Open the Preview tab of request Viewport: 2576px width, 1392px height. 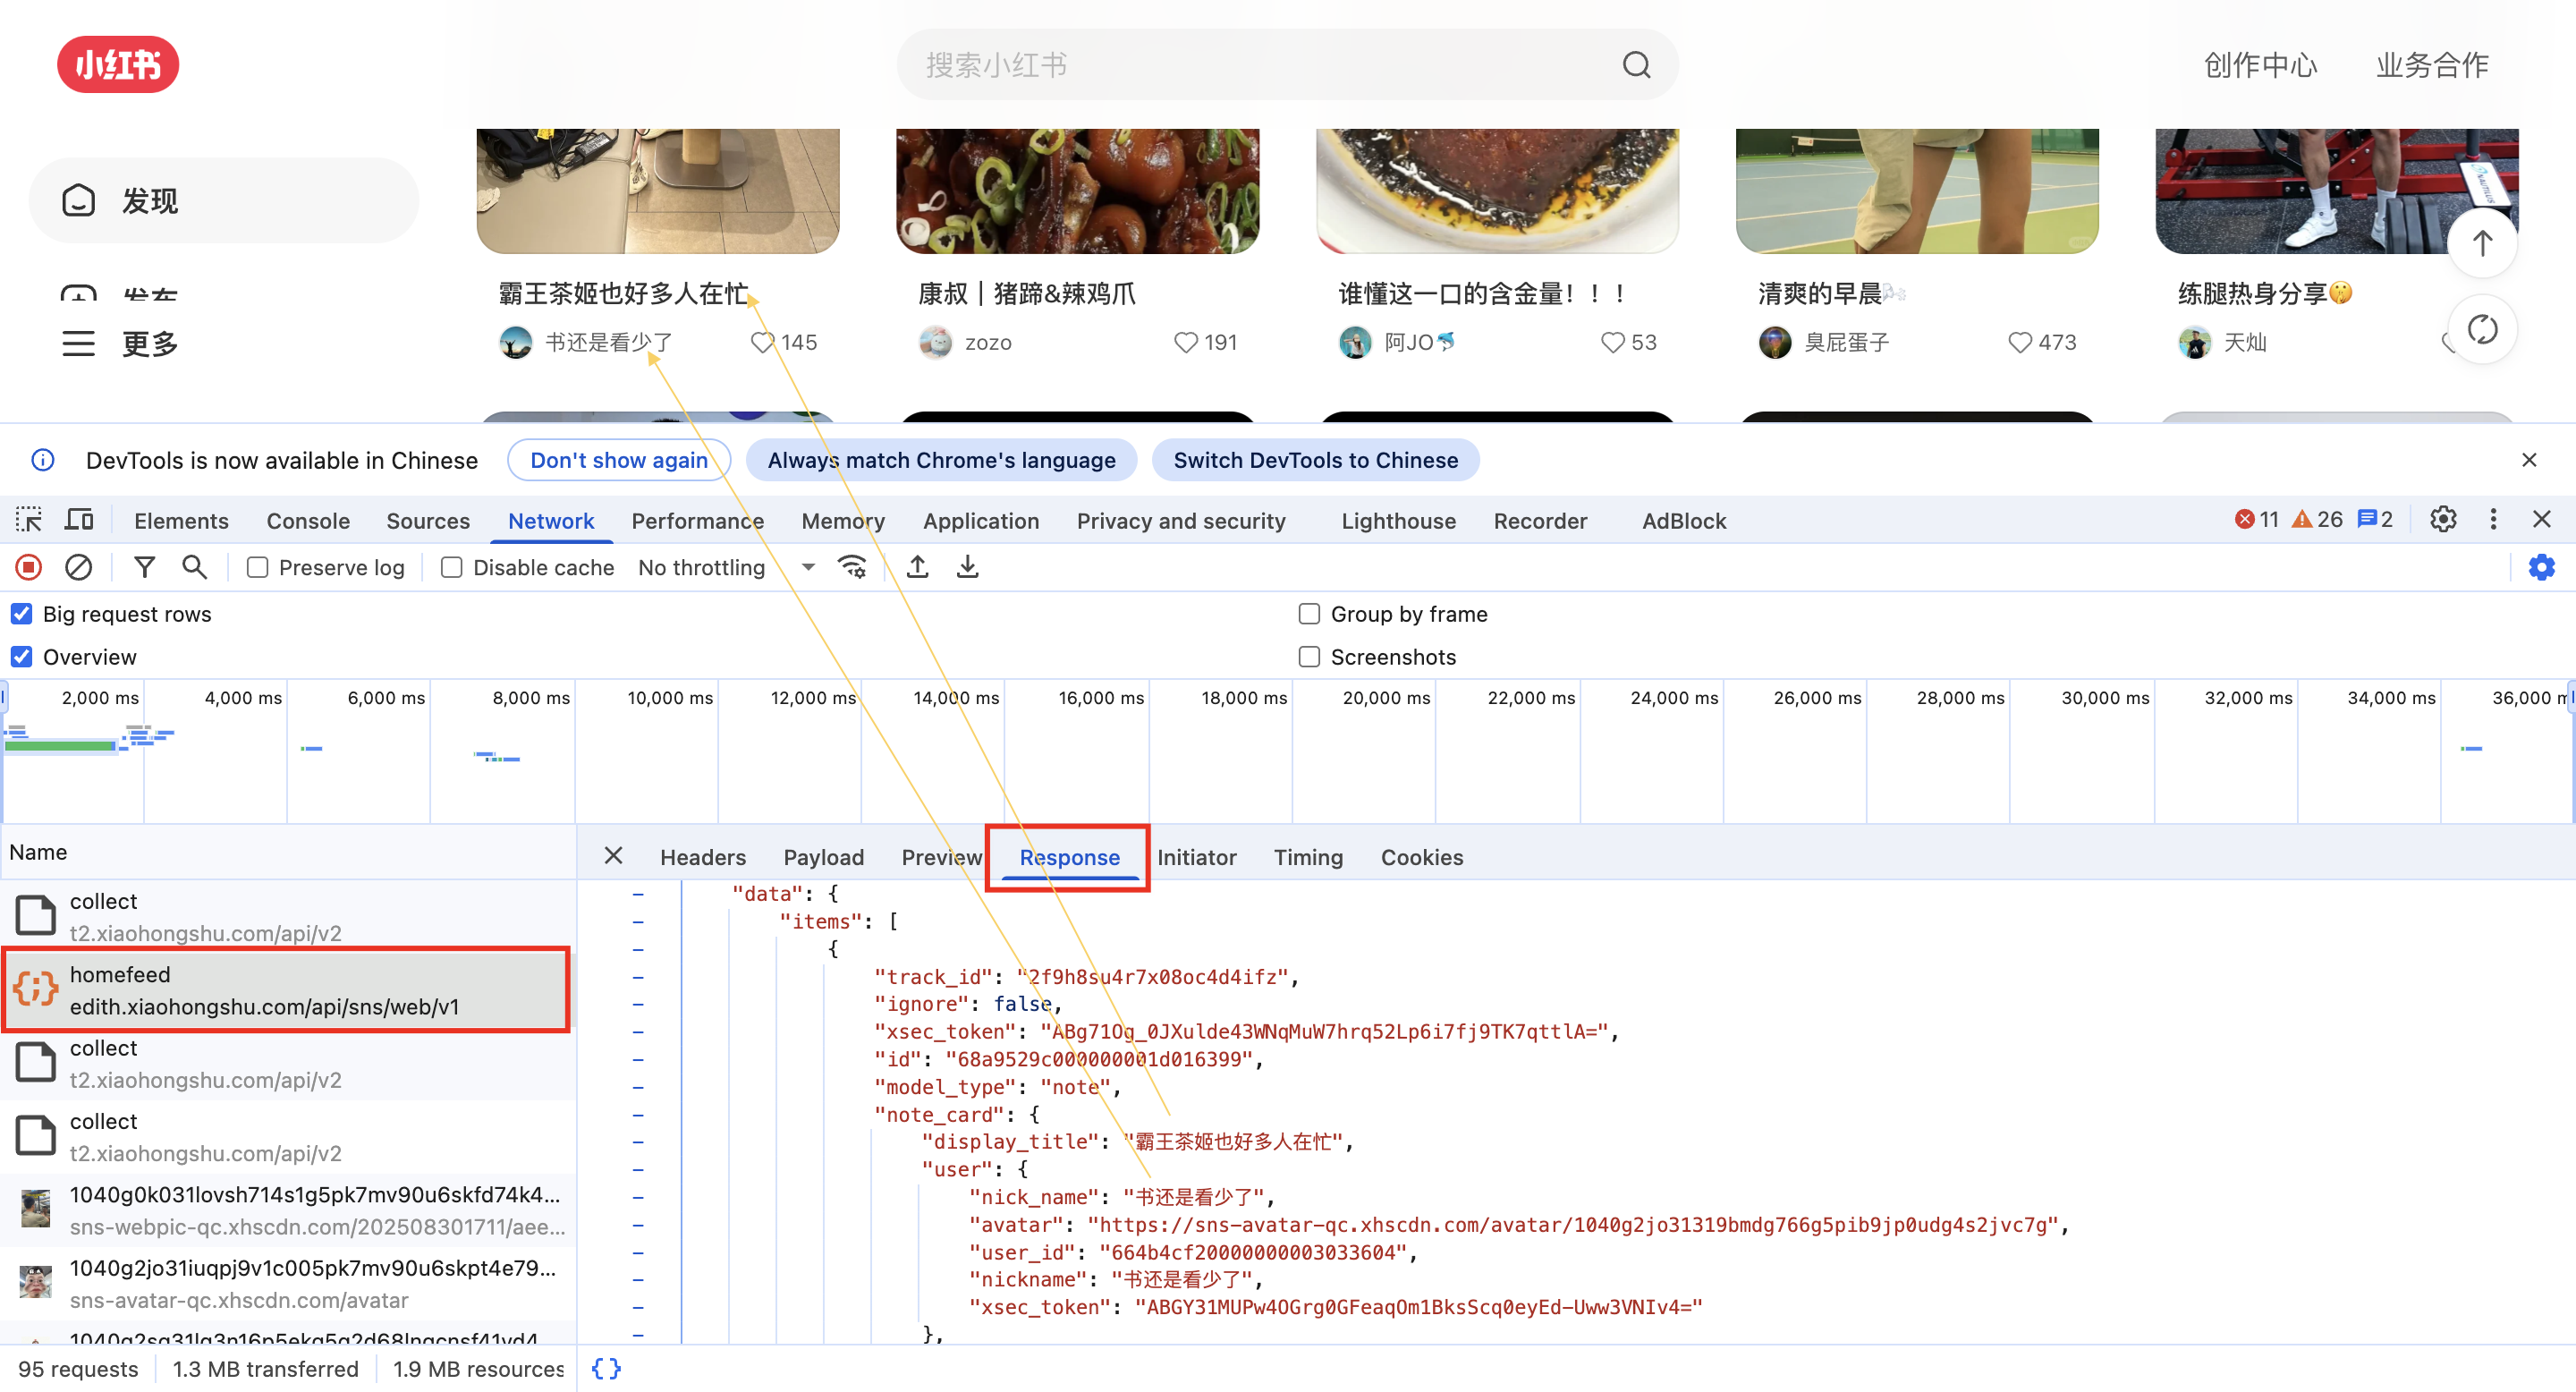pyautogui.click(x=941, y=857)
